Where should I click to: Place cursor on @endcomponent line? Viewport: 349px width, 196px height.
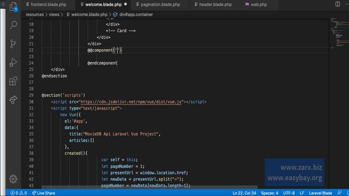pyautogui.click(x=102, y=63)
